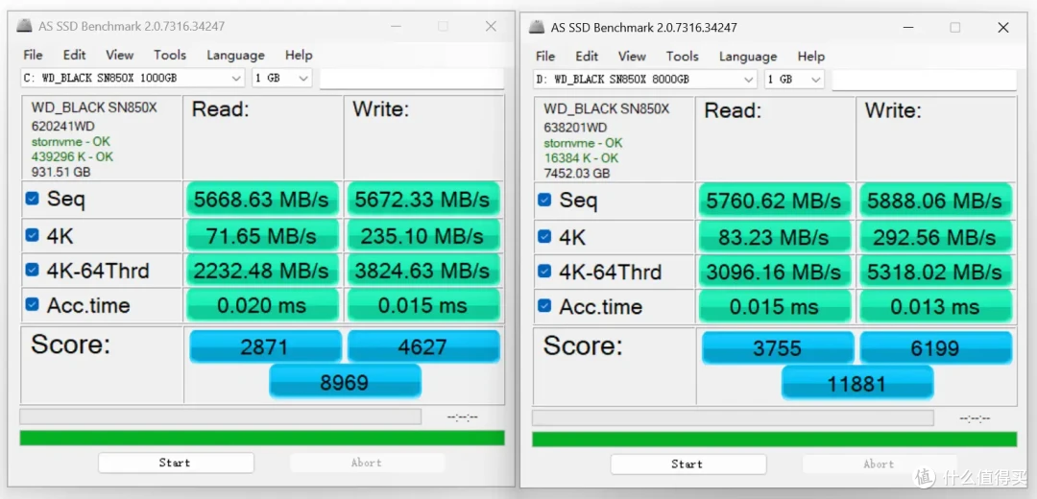Viewport: 1037px width, 499px height.
Task: Click alignment text 16384 K - OK
Action: [581, 158]
